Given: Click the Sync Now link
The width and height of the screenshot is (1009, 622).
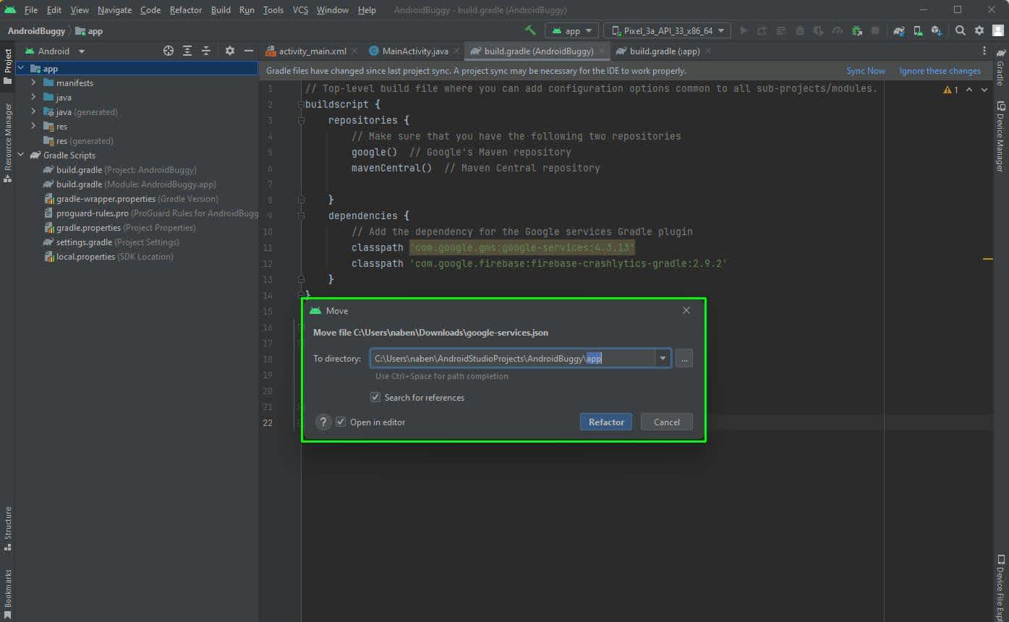Looking at the screenshot, I should click(866, 71).
